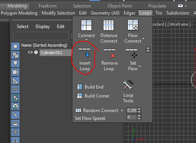Open the Object Paint ribbon tab
Image resolution: width=196 pixels, height=143 pixels.
tap(120, 6)
